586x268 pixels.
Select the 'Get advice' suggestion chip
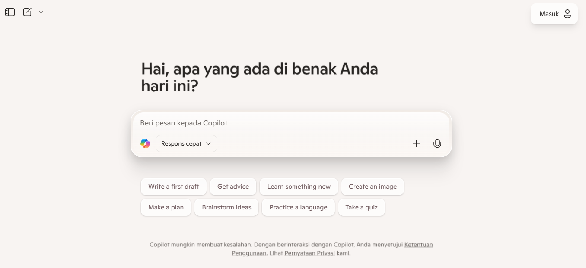point(233,187)
